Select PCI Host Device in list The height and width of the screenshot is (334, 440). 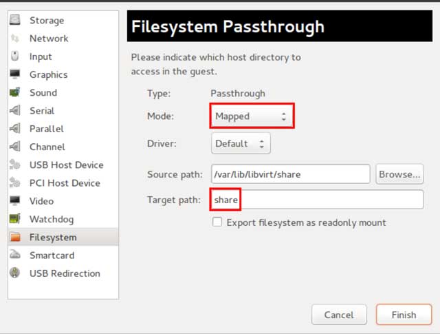click(63, 183)
